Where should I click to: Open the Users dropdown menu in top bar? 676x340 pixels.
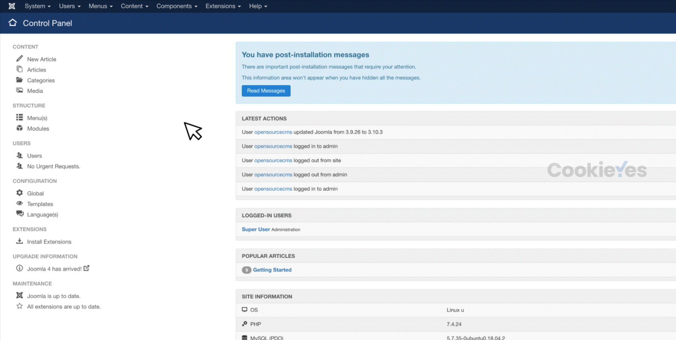(70, 6)
